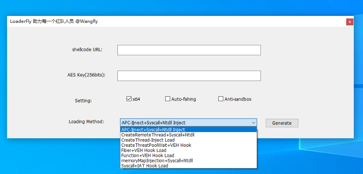
Task: Select Function+VEH Hook Load option
Action: coord(189,155)
